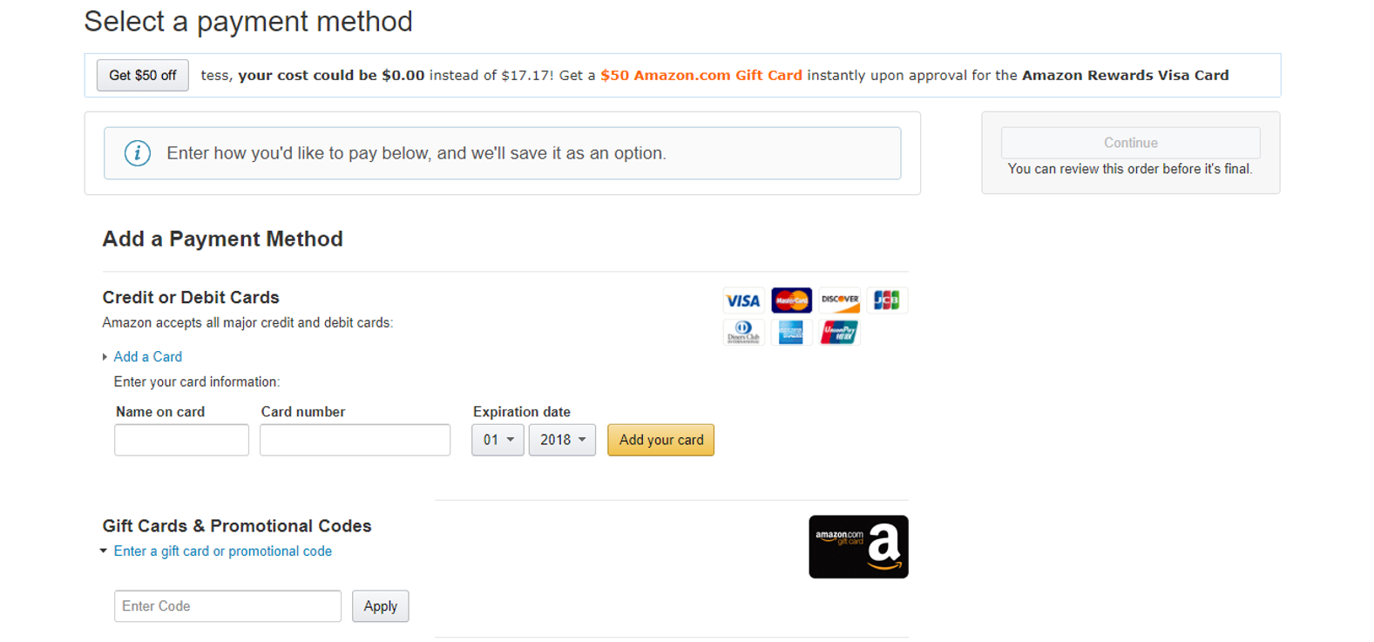1374x642 pixels.
Task: Apply the promotional code
Action: coord(380,606)
